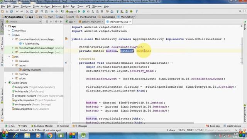This screenshot has height=139, width=247.
Task: Open the Build menu
Action: (x=66, y=7)
